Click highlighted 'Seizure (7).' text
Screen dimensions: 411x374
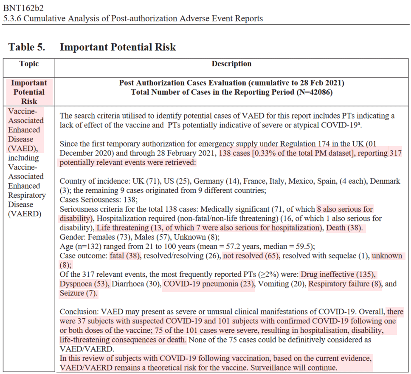(x=79, y=293)
